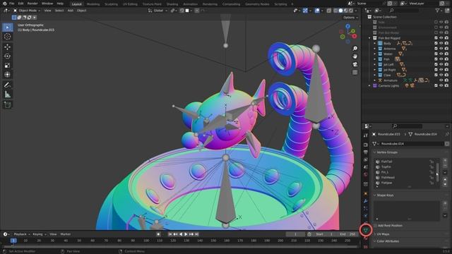Viewport: 452px width, 254px height.
Task: Uncheck the Camera Lights collection checkbox
Action: coord(436,86)
